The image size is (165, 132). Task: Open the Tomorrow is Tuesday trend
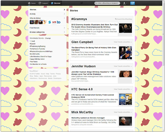37,49
